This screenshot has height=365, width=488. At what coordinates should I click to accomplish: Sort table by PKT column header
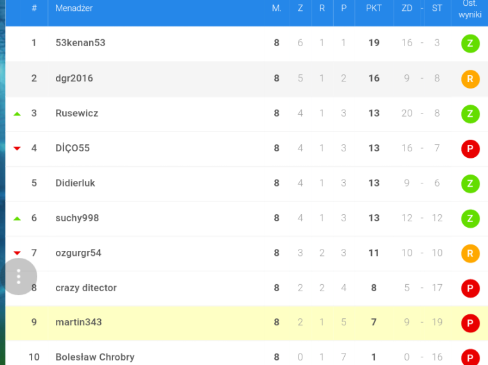374,8
